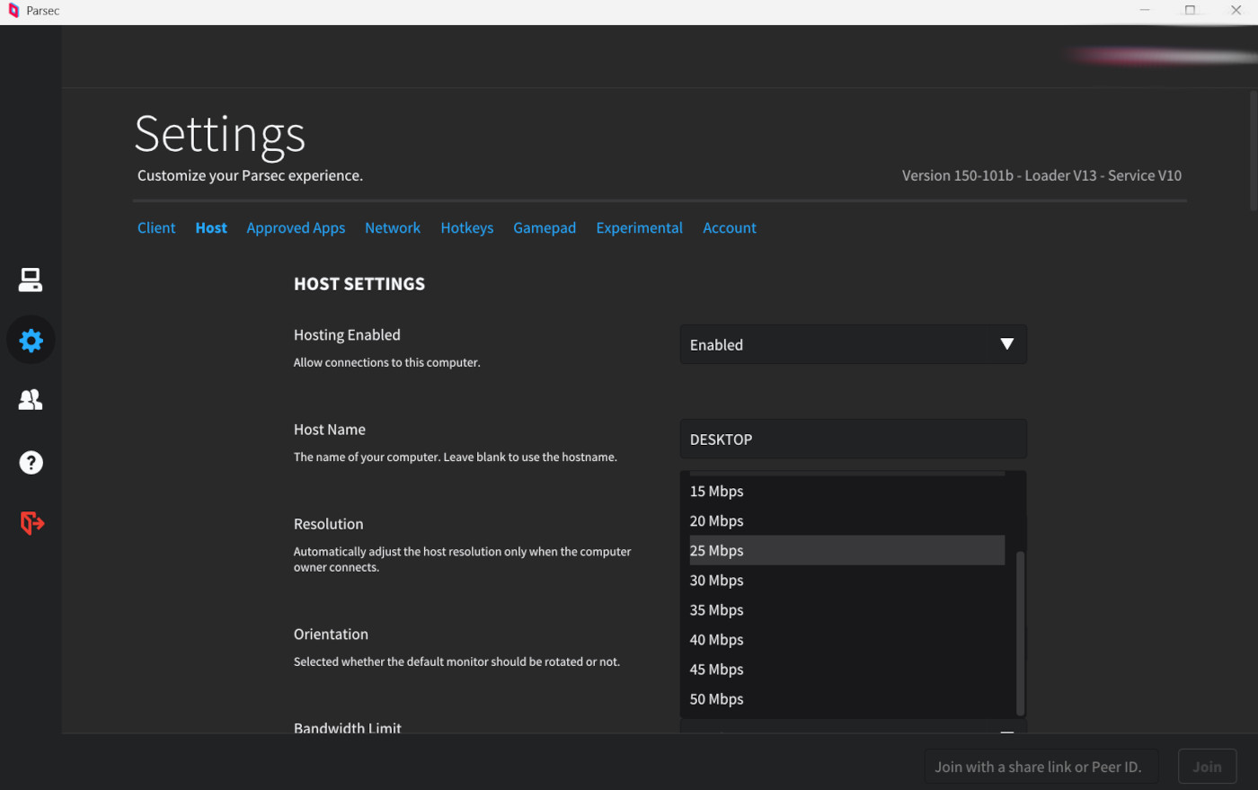Open the Gamepad tab
Screen dimensions: 1258x790
coord(545,228)
